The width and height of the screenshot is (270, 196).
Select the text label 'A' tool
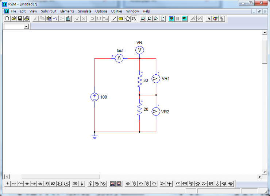(209, 19)
